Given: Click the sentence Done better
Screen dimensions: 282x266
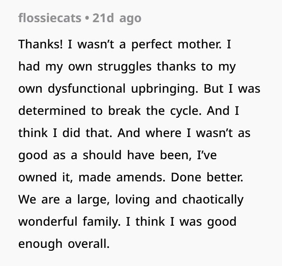Looking at the screenshot, I should [x=207, y=177].
